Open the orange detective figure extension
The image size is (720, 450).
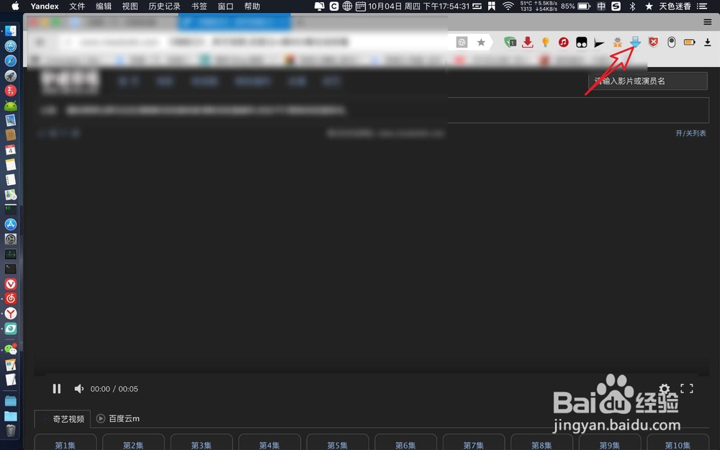coord(618,42)
